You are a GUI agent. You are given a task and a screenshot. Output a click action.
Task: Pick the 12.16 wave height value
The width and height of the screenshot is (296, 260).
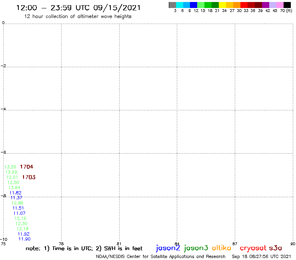pos(20,218)
